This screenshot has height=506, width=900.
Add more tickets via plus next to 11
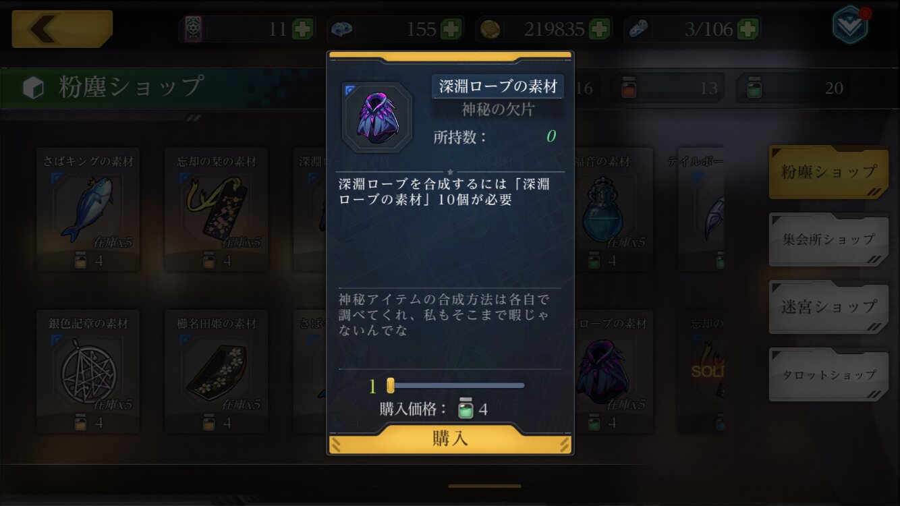pos(303,29)
